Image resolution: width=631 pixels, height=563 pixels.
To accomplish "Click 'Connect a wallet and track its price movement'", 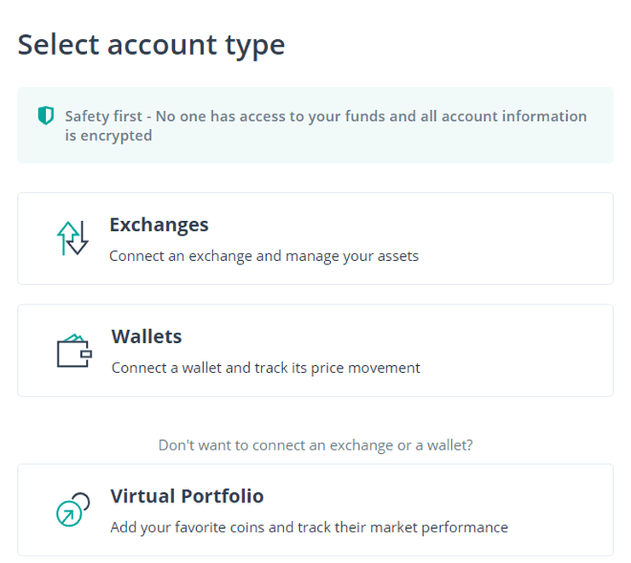I will [265, 368].
